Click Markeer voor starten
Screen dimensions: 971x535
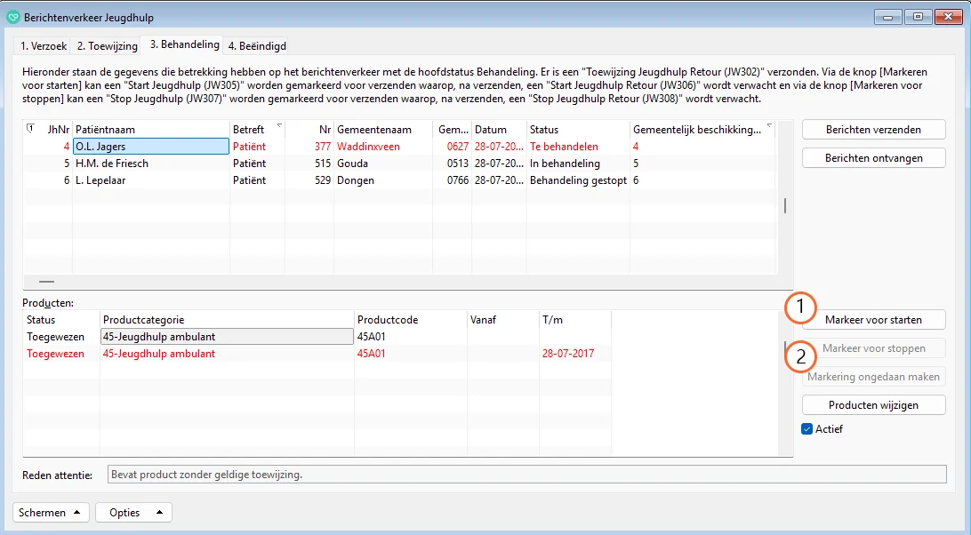point(873,320)
